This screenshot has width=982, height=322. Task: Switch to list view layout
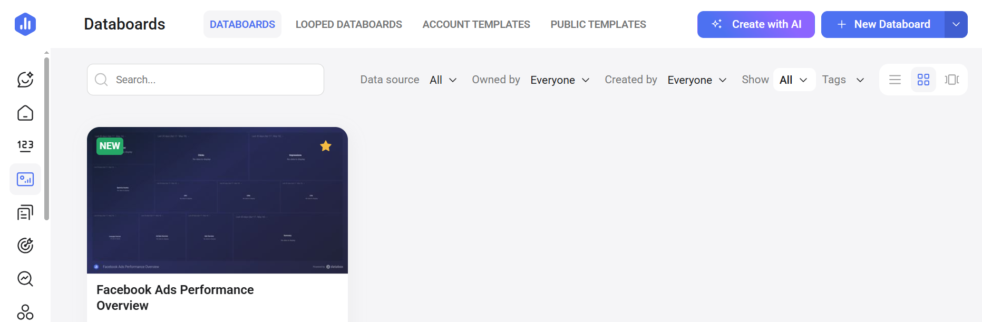pyautogui.click(x=895, y=80)
